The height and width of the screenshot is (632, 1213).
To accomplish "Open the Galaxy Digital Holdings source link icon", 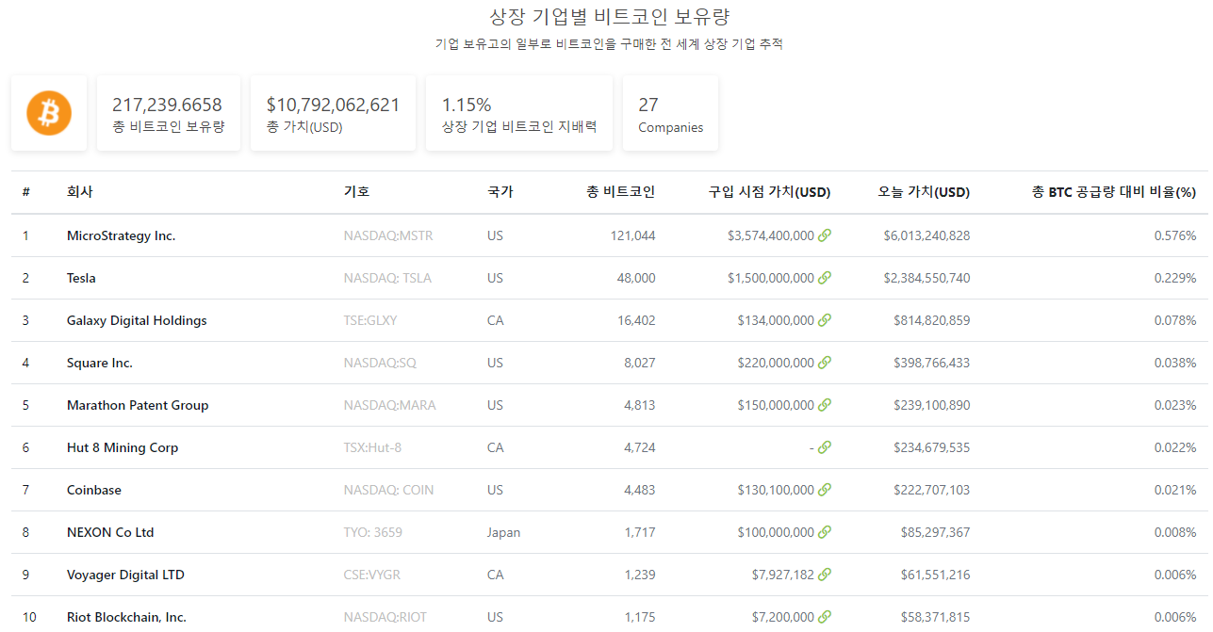I will click(825, 320).
